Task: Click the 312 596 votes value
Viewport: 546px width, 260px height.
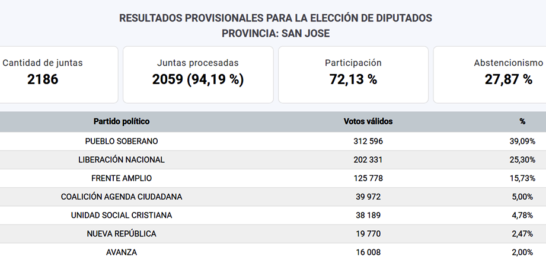Action: point(368,142)
